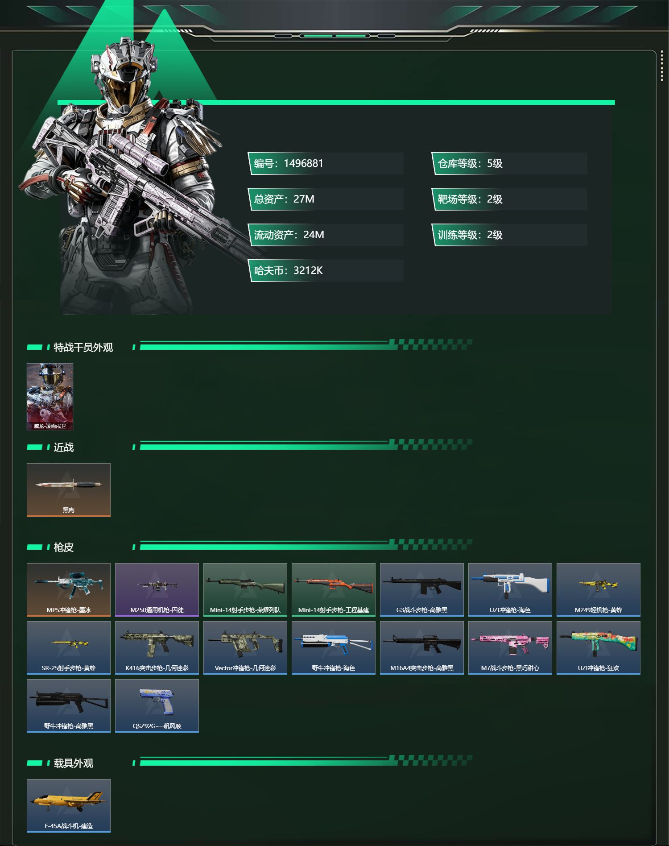Screen dimensions: 669x846
Task: Click the 哈夫币 3212K balance field
Action: point(326,270)
